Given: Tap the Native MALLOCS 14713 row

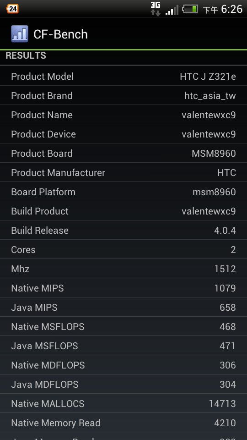Looking at the screenshot, I should click(x=123, y=403).
